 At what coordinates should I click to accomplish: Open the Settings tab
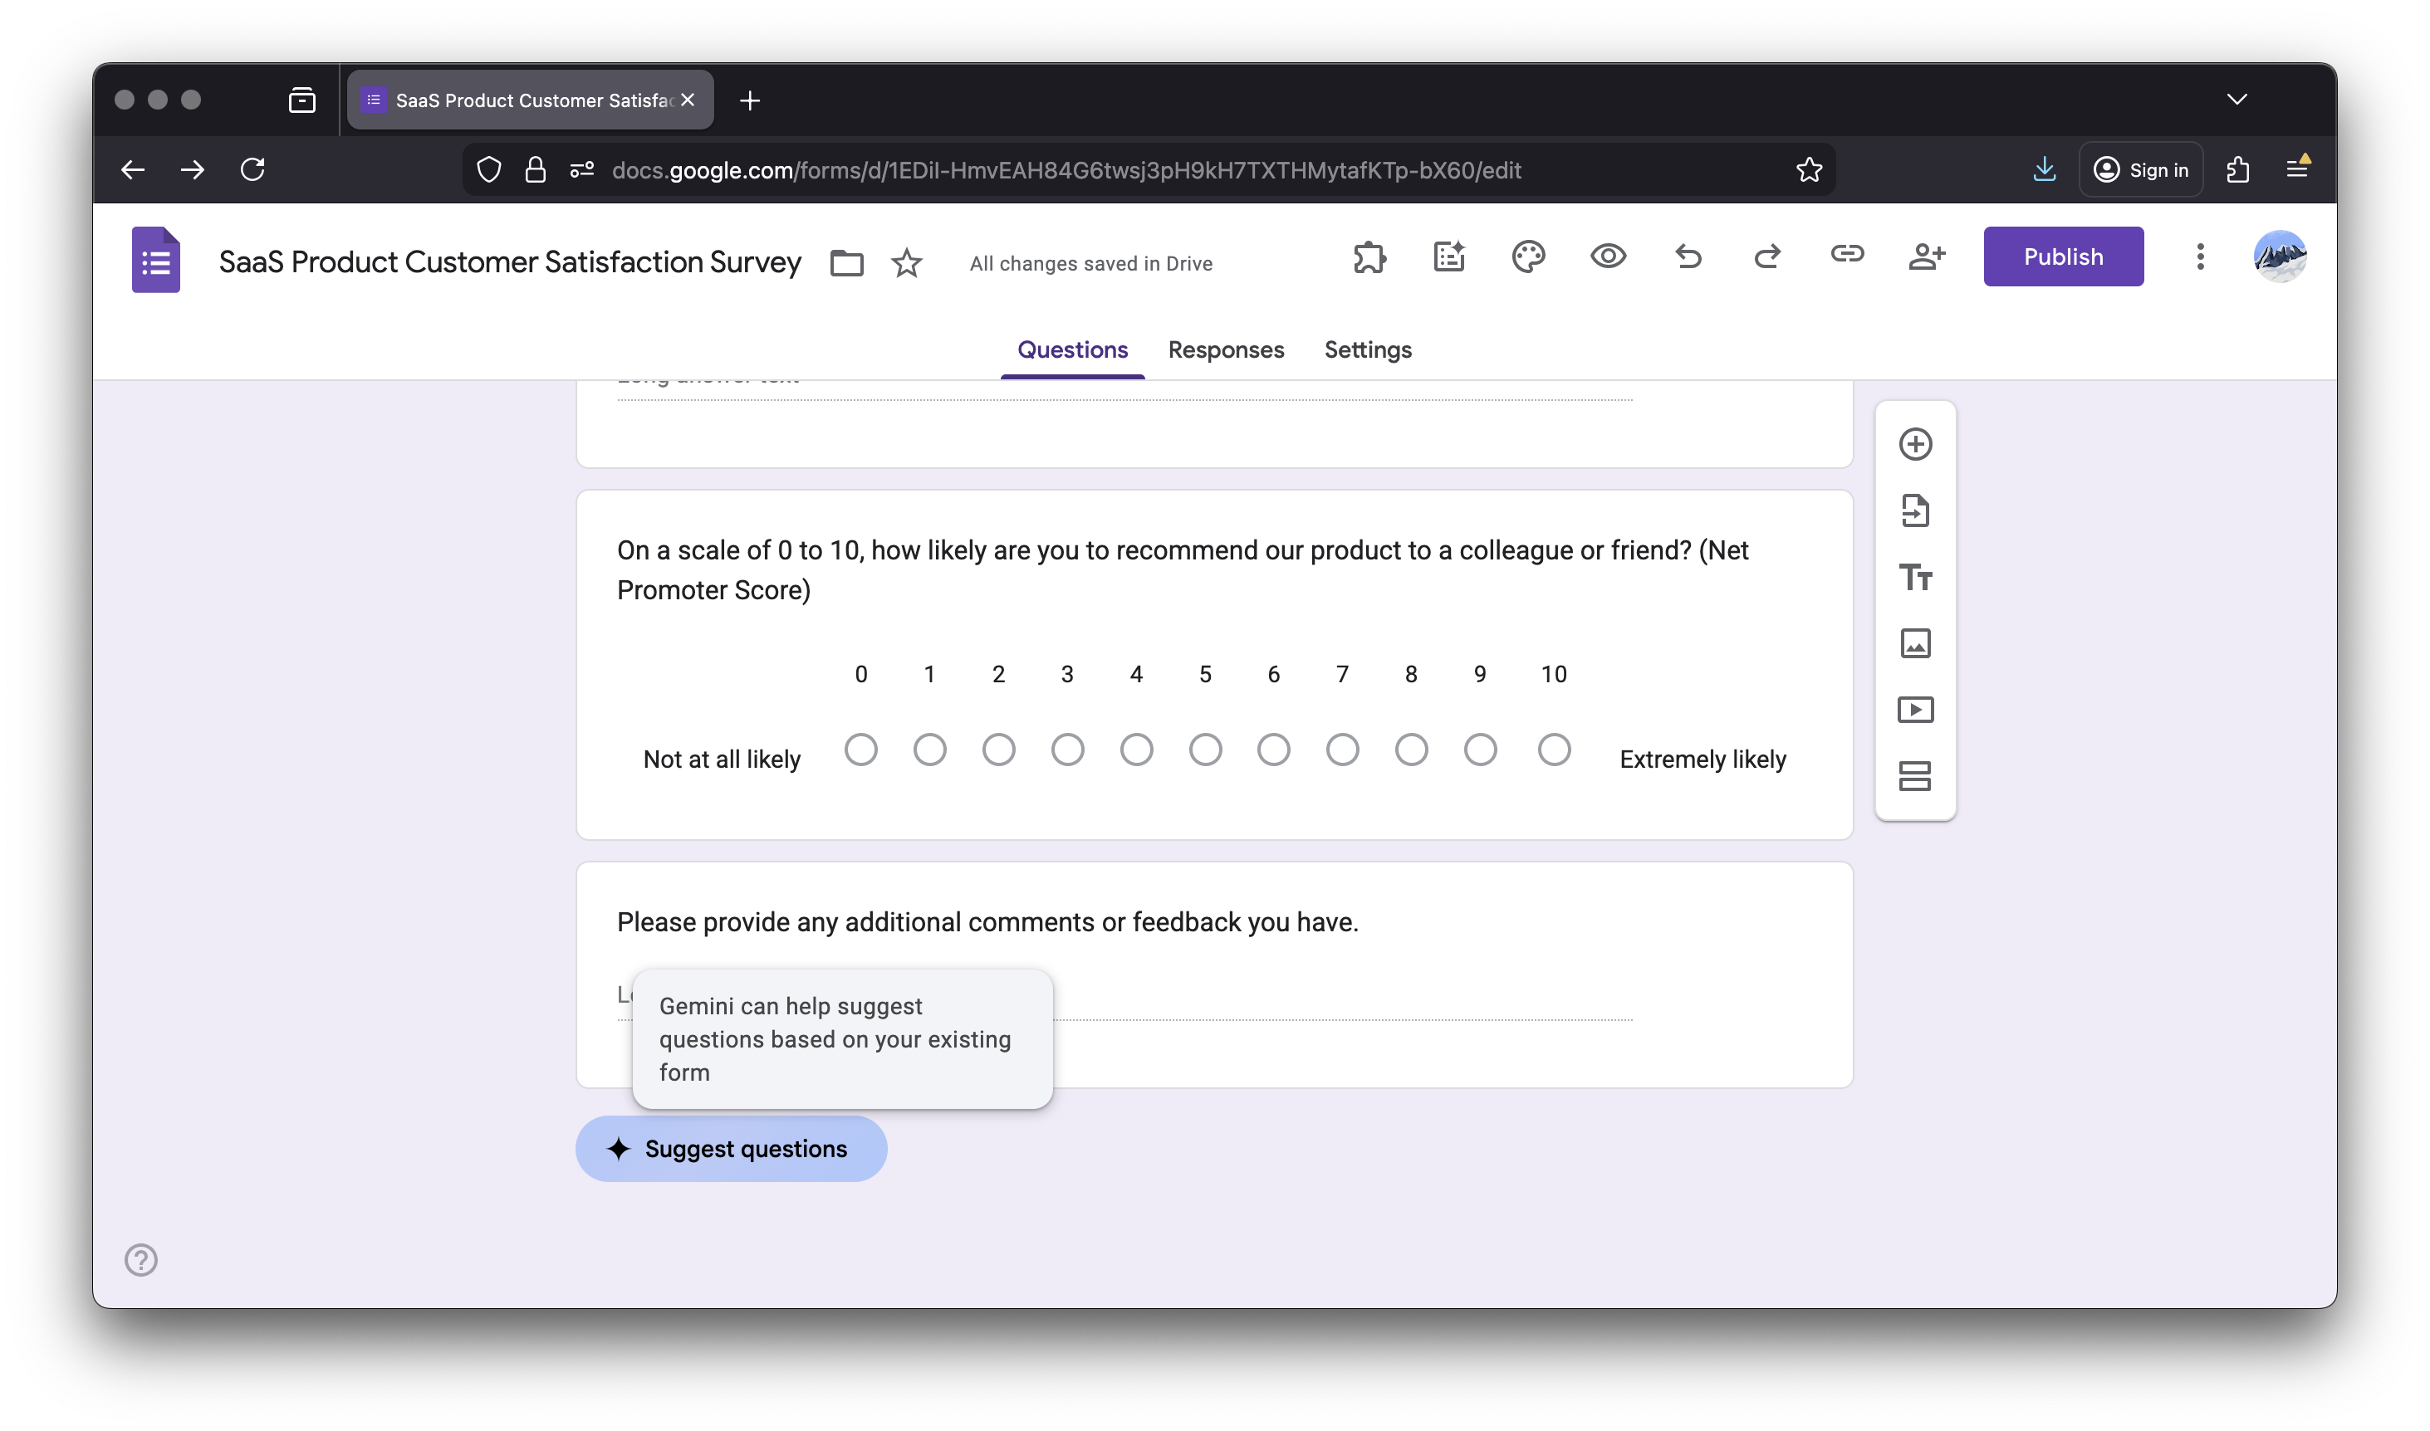1367,350
